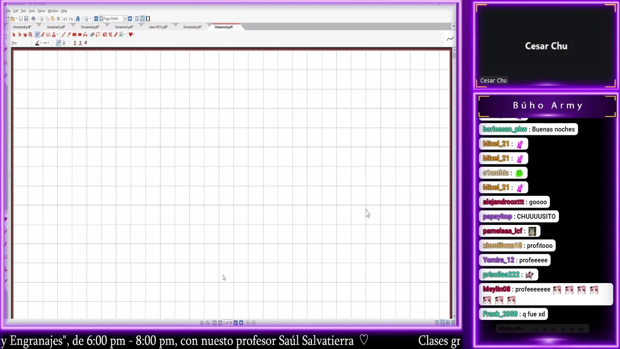Click the vertical scrollbar of the document
The width and height of the screenshot is (620, 349).
point(454,184)
